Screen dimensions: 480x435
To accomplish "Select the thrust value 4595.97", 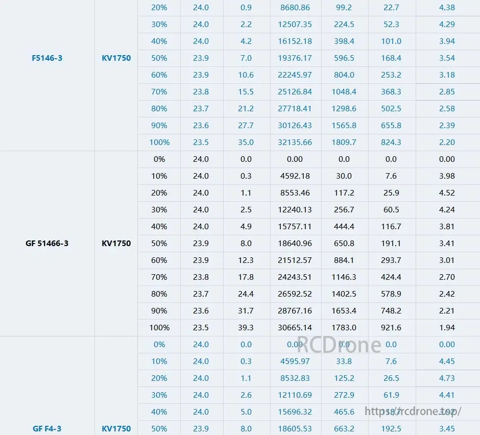I will tap(295, 361).
